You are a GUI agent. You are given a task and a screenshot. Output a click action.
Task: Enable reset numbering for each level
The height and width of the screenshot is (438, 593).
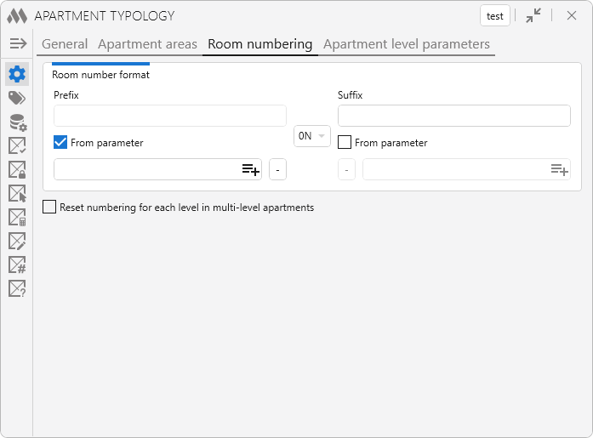point(49,207)
